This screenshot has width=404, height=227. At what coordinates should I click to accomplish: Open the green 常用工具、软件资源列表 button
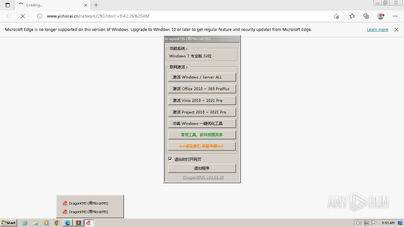click(202, 135)
